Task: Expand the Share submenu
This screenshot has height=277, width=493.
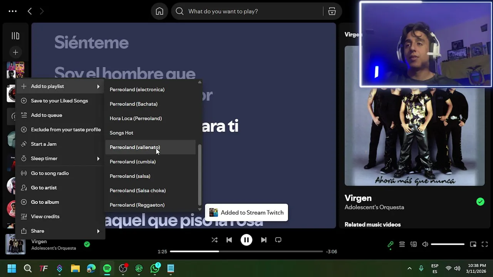Action: [60, 231]
